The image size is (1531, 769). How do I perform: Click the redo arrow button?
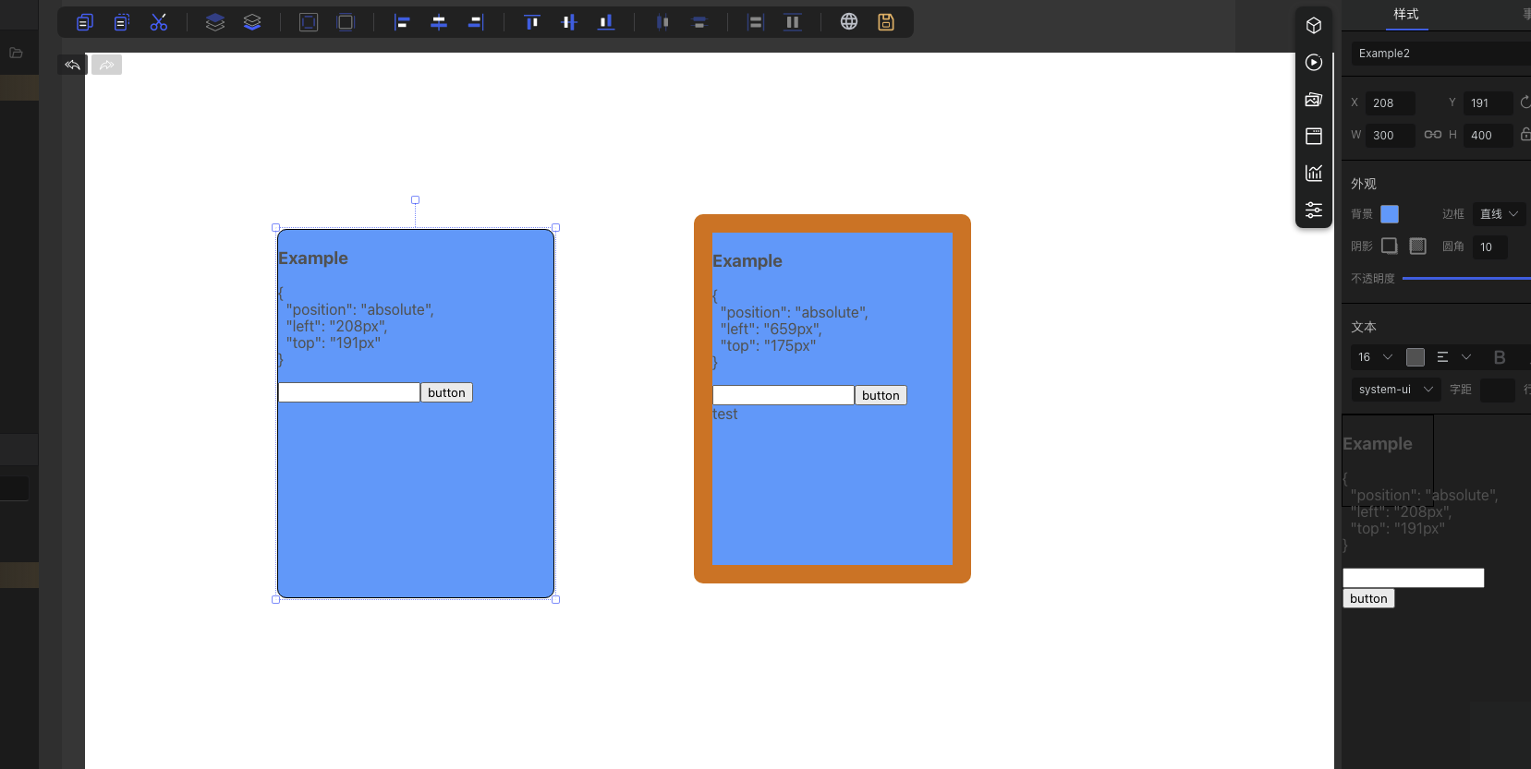click(106, 65)
